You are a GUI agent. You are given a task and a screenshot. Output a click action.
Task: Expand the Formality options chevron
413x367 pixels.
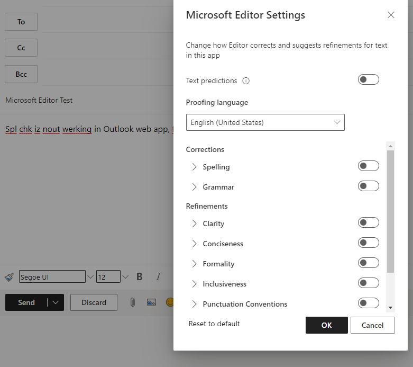[x=195, y=264]
